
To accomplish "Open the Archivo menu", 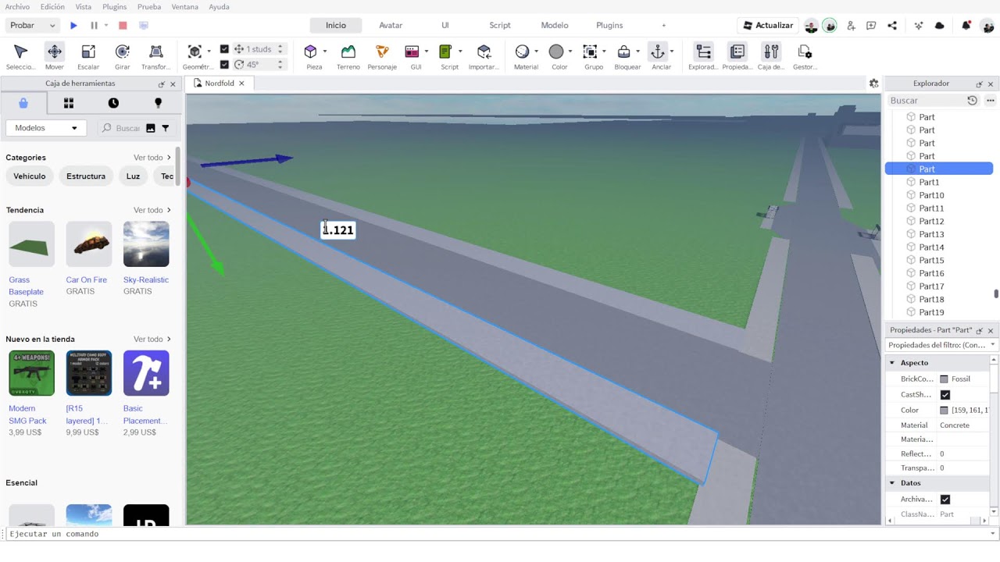I will coord(17,7).
